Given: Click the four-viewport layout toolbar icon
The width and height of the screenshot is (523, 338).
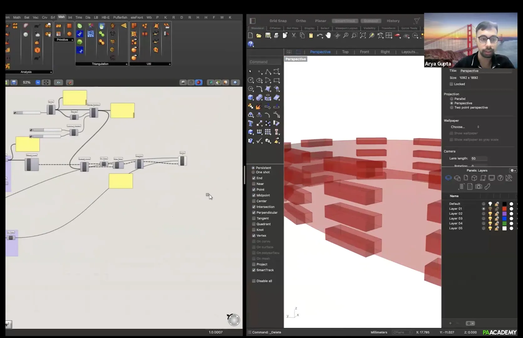Looking at the screenshot, I should [x=389, y=36].
